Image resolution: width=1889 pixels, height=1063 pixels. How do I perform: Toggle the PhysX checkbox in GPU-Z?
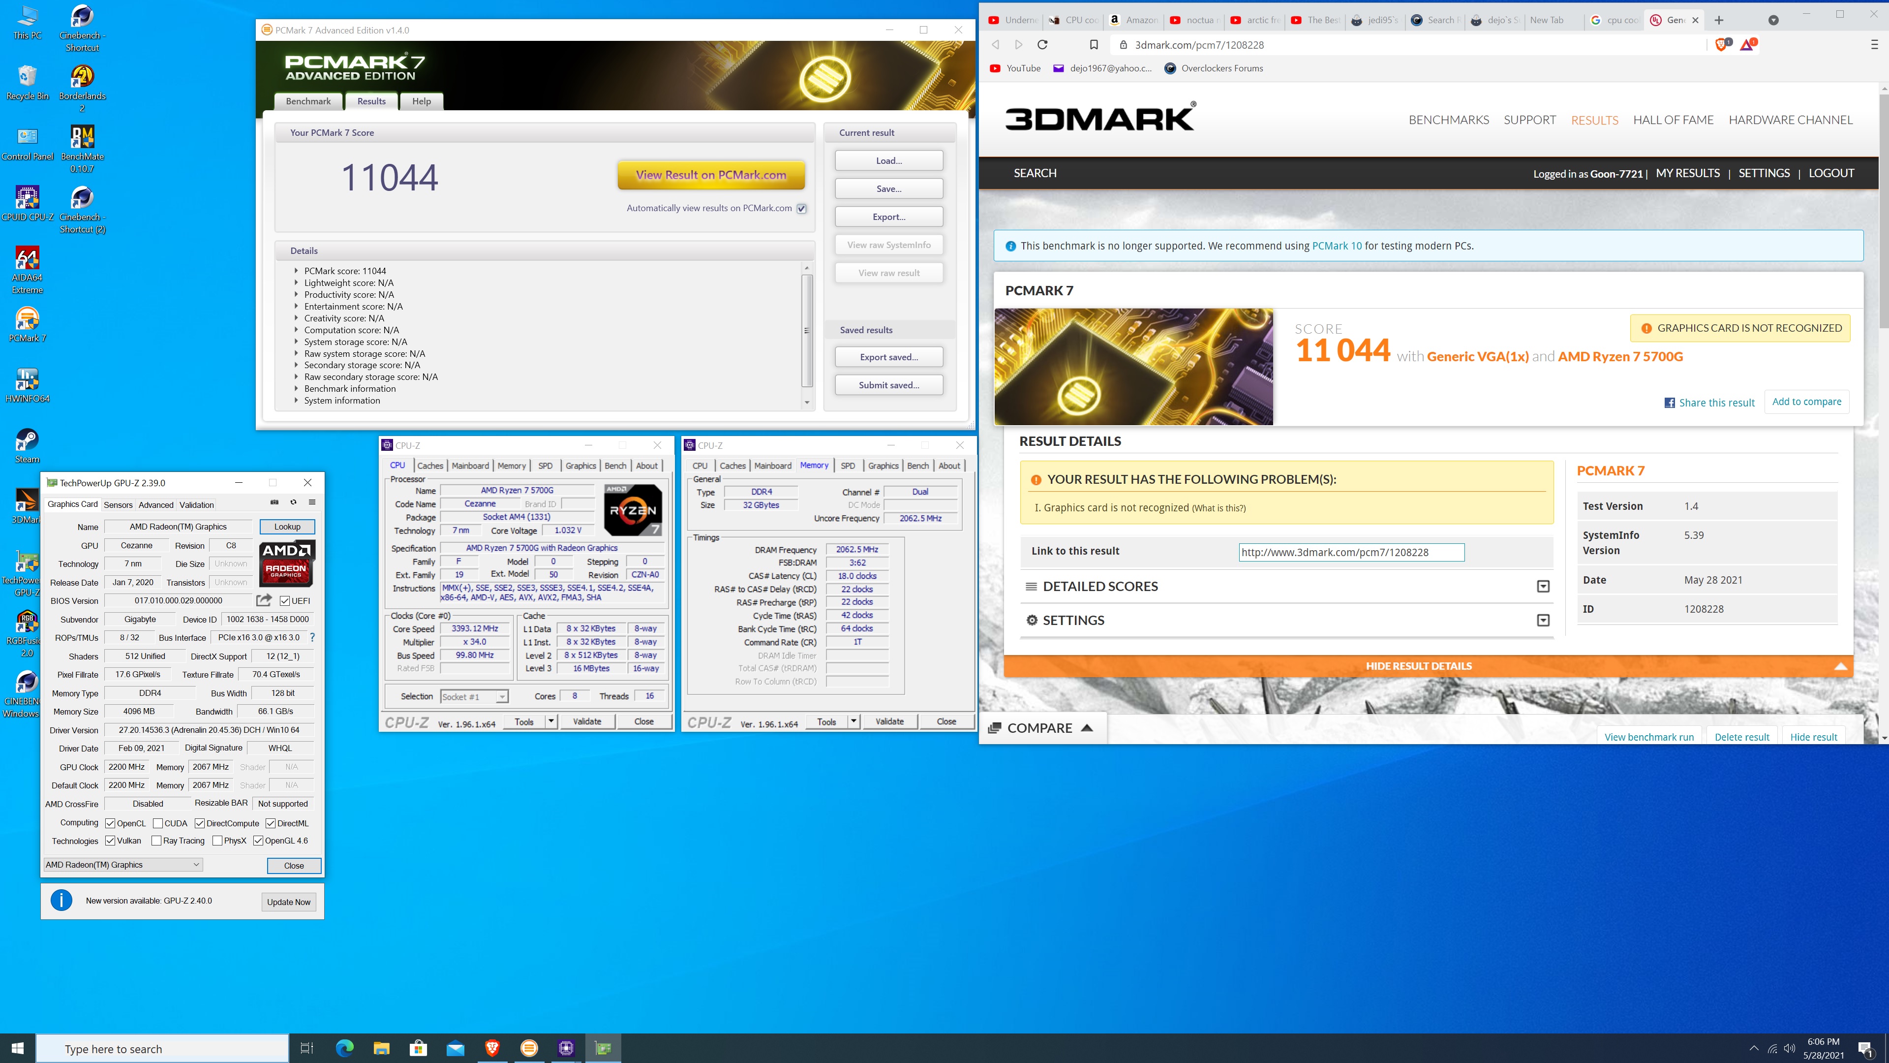(x=217, y=841)
